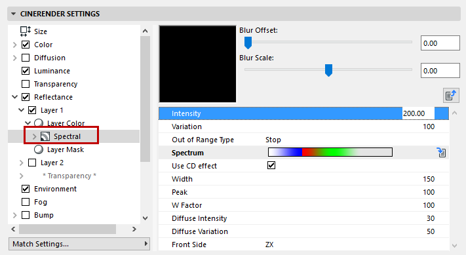Click the Blur Offset slider handle
The height and width of the screenshot is (255, 466).
coord(248,43)
